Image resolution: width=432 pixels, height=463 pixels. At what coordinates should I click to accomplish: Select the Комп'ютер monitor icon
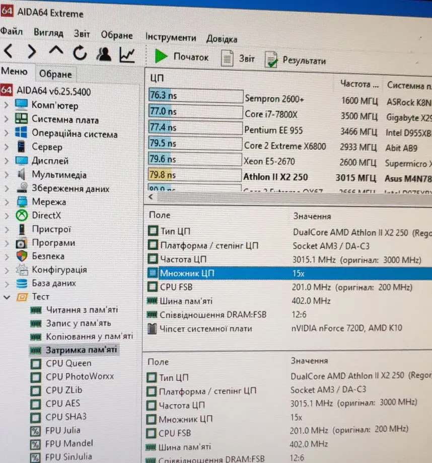(21, 104)
